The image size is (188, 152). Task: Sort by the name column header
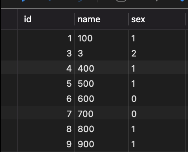(x=102, y=19)
